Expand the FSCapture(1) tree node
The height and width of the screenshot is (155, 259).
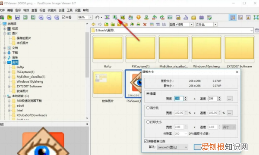point(9,72)
